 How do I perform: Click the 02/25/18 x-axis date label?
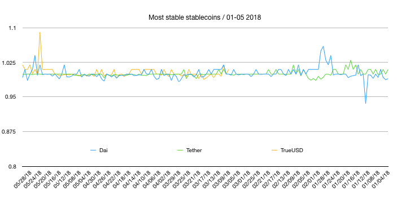(251, 179)
